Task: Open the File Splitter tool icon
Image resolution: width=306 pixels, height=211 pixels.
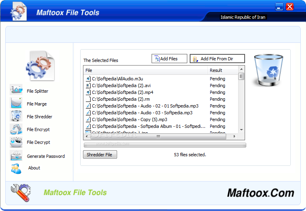Action: click(x=16, y=90)
